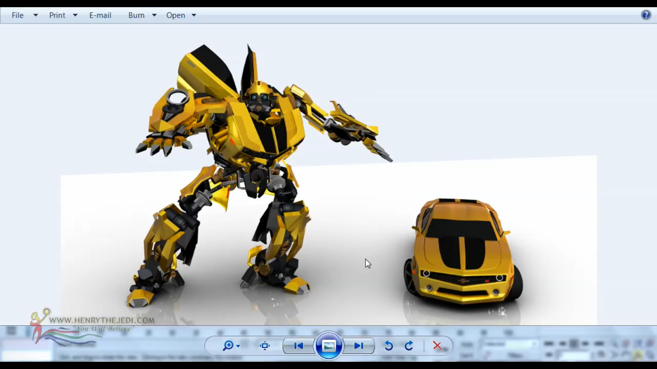Open the Print menu

(57, 15)
